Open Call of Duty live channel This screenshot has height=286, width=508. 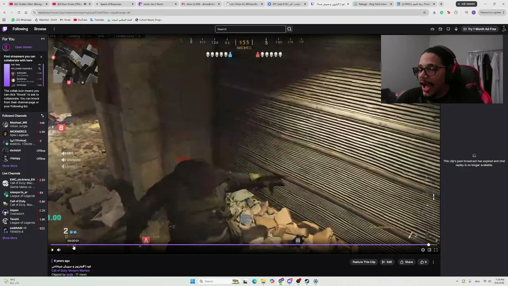point(24,203)
